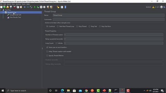Select Stop Thread radio option
This screenshot has height=93, width=166.
tap(81, 26)
